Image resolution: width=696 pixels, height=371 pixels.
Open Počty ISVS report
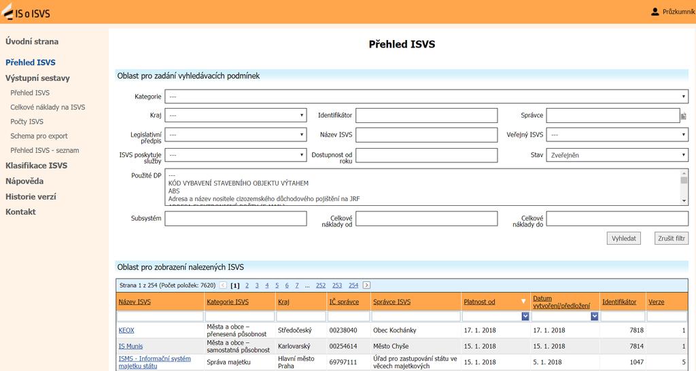coord(27,122)
